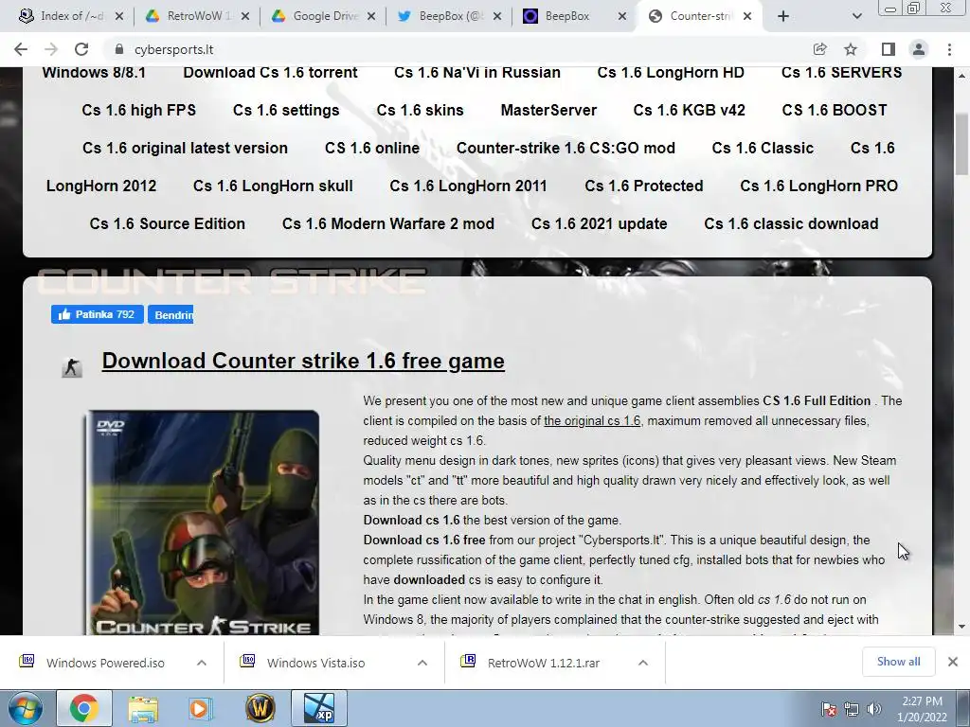Viewport: 970px width, 727px height.
Task: Open Cs 1.6 LongHorn 2011 link
Action: click(x=468, y=186)
